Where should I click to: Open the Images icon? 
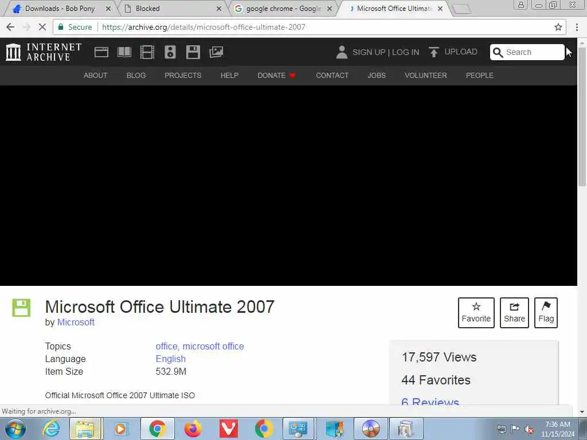click(216, 52)
